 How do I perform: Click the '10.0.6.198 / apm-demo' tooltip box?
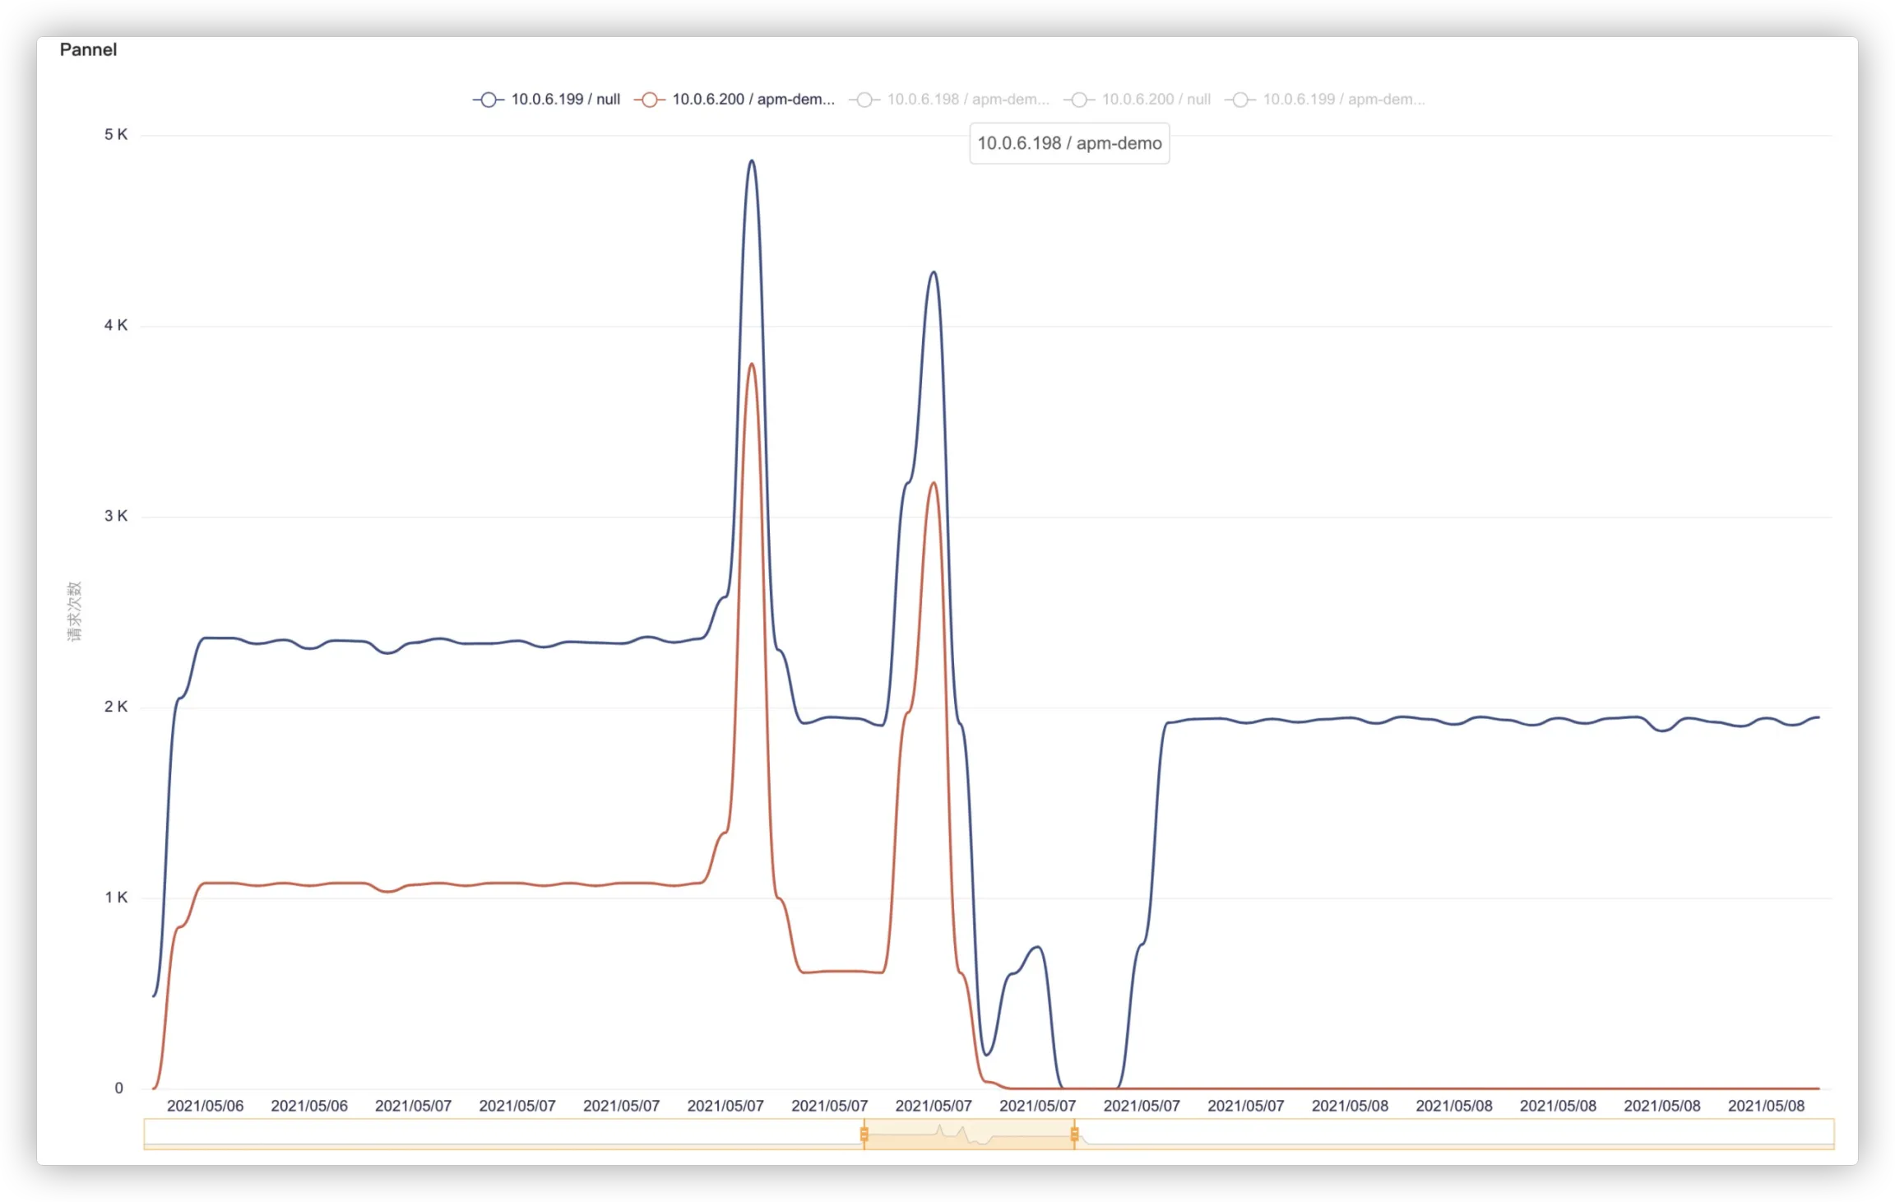[1069, 143]
